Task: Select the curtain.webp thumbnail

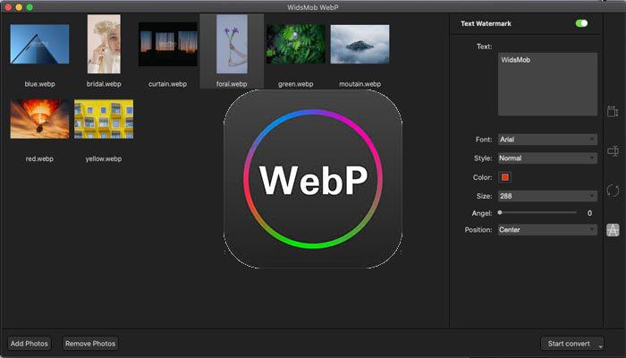Action: 168,44
